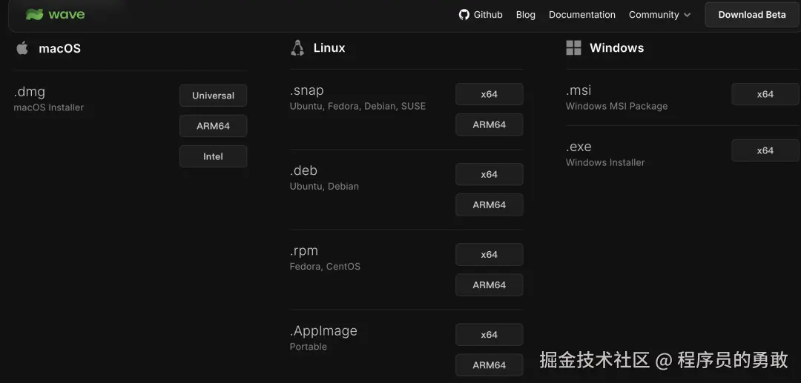Download the .rpm ARM64 package

(489, 284)
